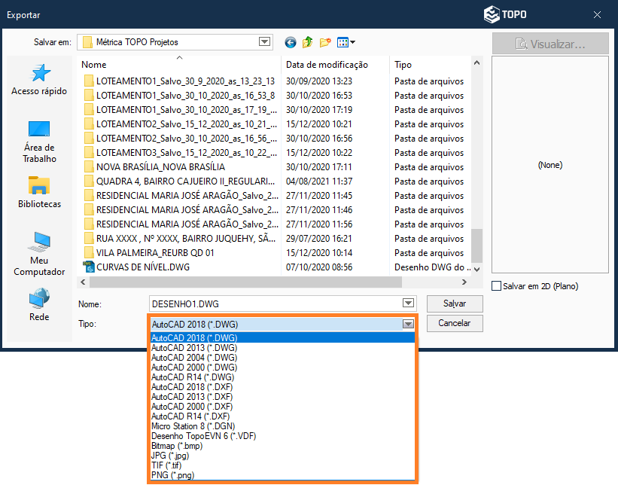Screen dimensions: 618x485
Task: Choose AutoCAD 2013 (*.DXF) format
Action: [x=193, y=397]
